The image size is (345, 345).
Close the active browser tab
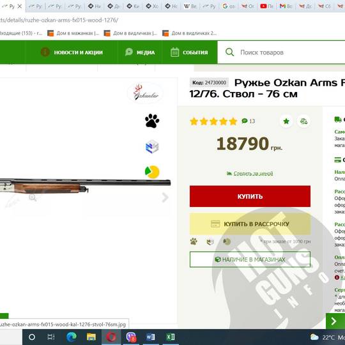coord(20,6)
